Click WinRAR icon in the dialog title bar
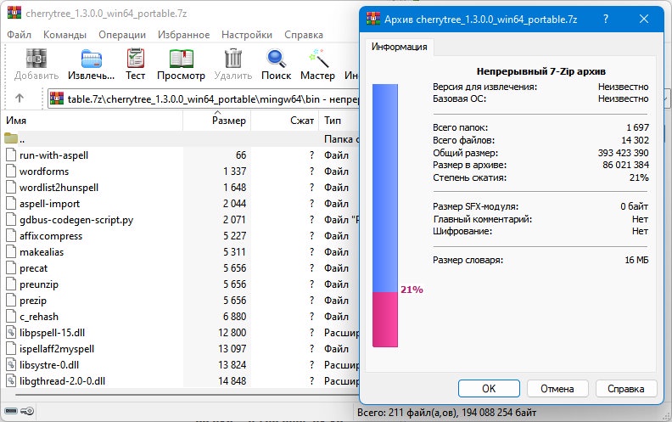The image size is (672, 422). [x=373, y=19]
